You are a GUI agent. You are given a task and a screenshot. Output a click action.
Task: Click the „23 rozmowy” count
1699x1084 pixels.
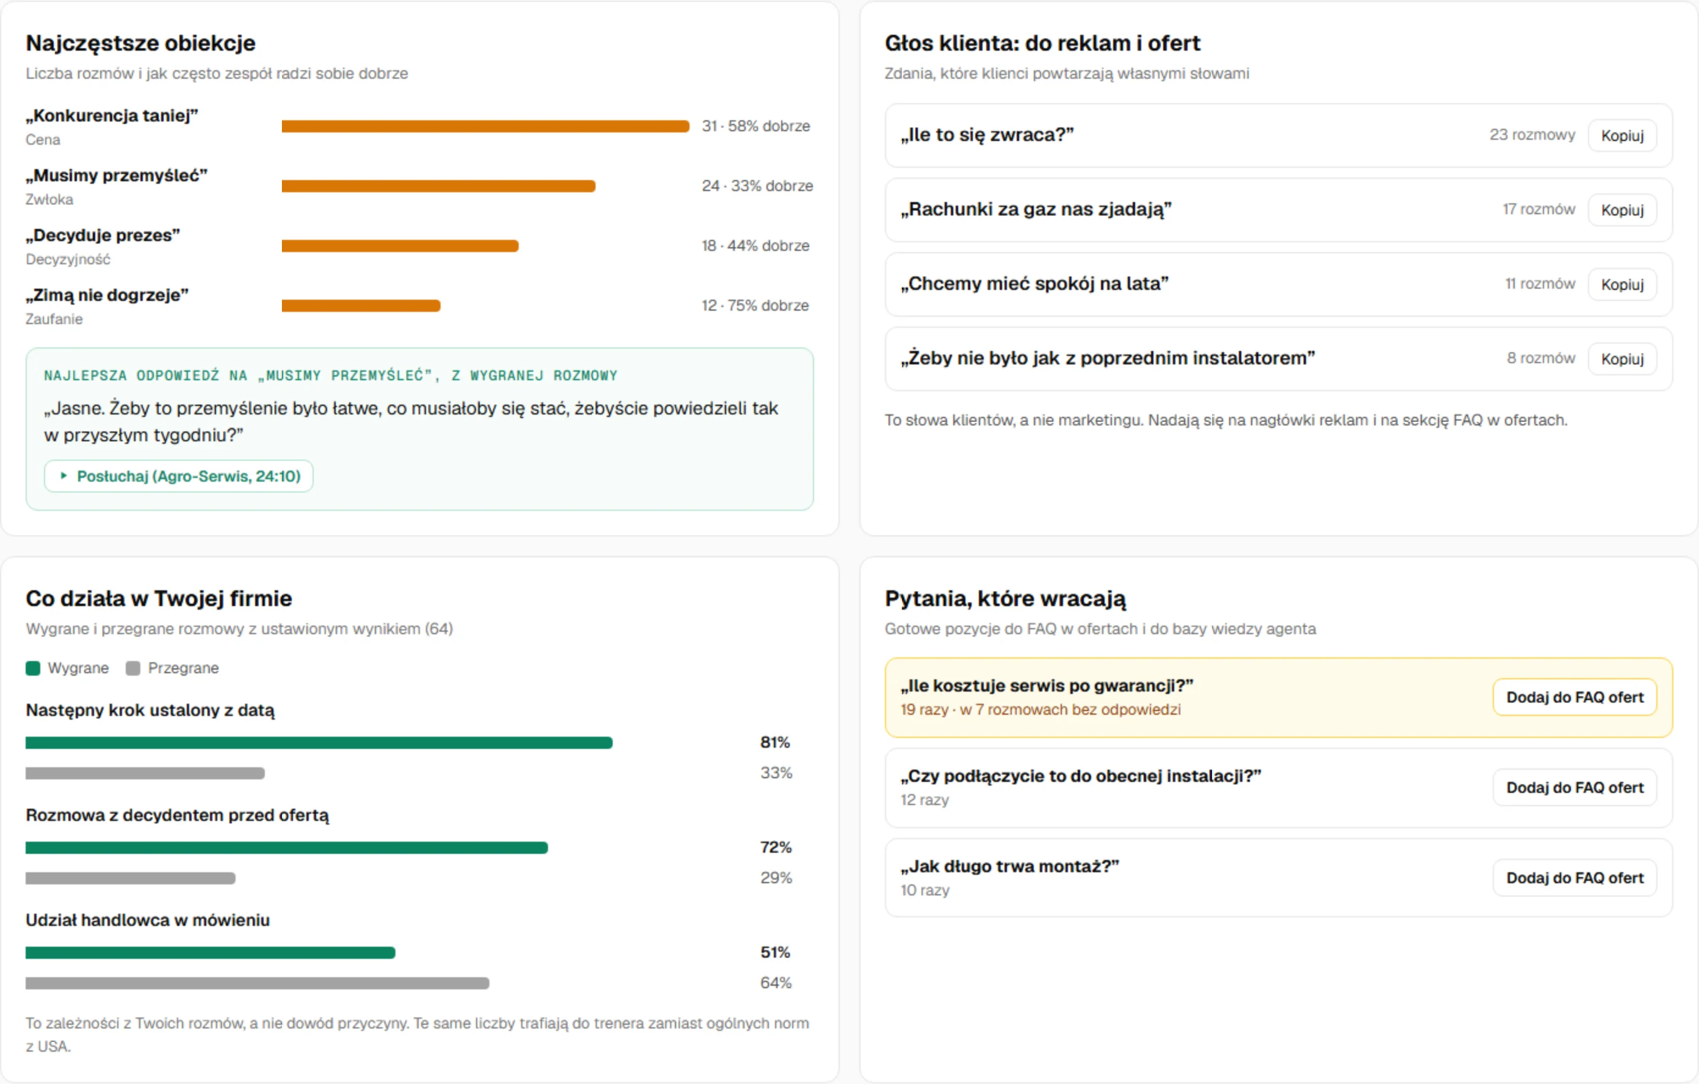click(1532, 135)
